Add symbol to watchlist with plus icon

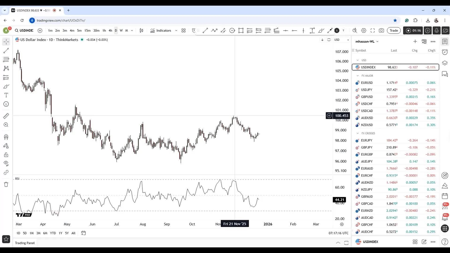click(415, 41)
